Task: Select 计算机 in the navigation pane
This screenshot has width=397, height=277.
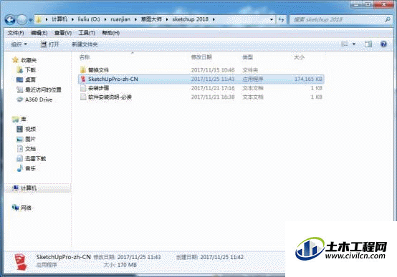Action: click(x=29, y=188)
